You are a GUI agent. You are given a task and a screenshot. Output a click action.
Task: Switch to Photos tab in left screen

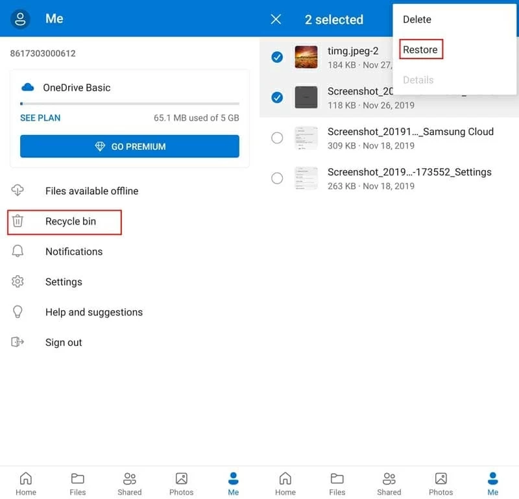coord(181,483)
